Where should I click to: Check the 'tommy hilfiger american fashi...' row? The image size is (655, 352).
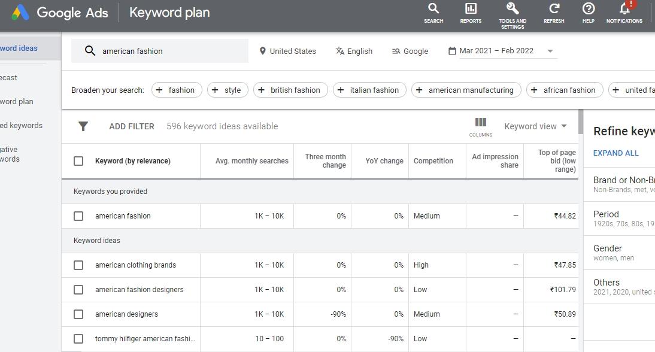[78, 339]
